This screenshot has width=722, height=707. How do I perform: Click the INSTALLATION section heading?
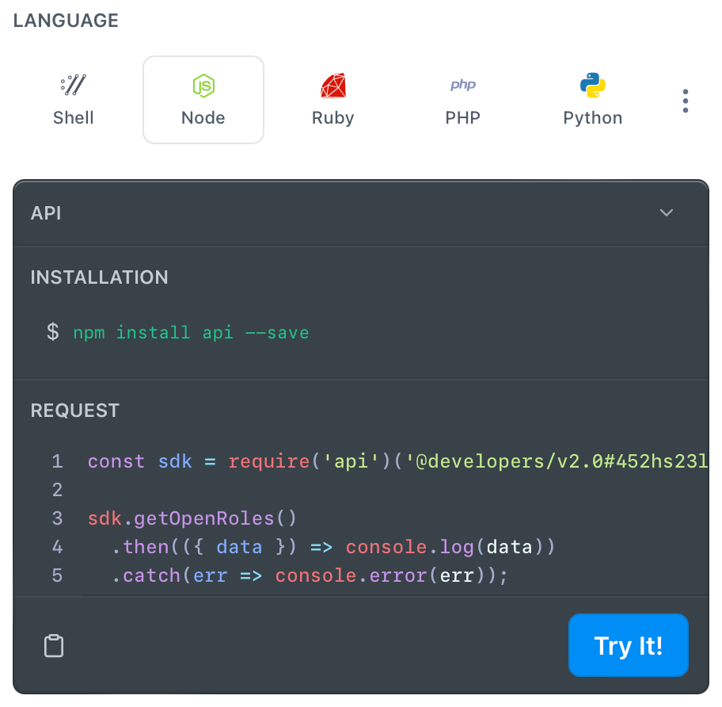(x=100, y=277)
